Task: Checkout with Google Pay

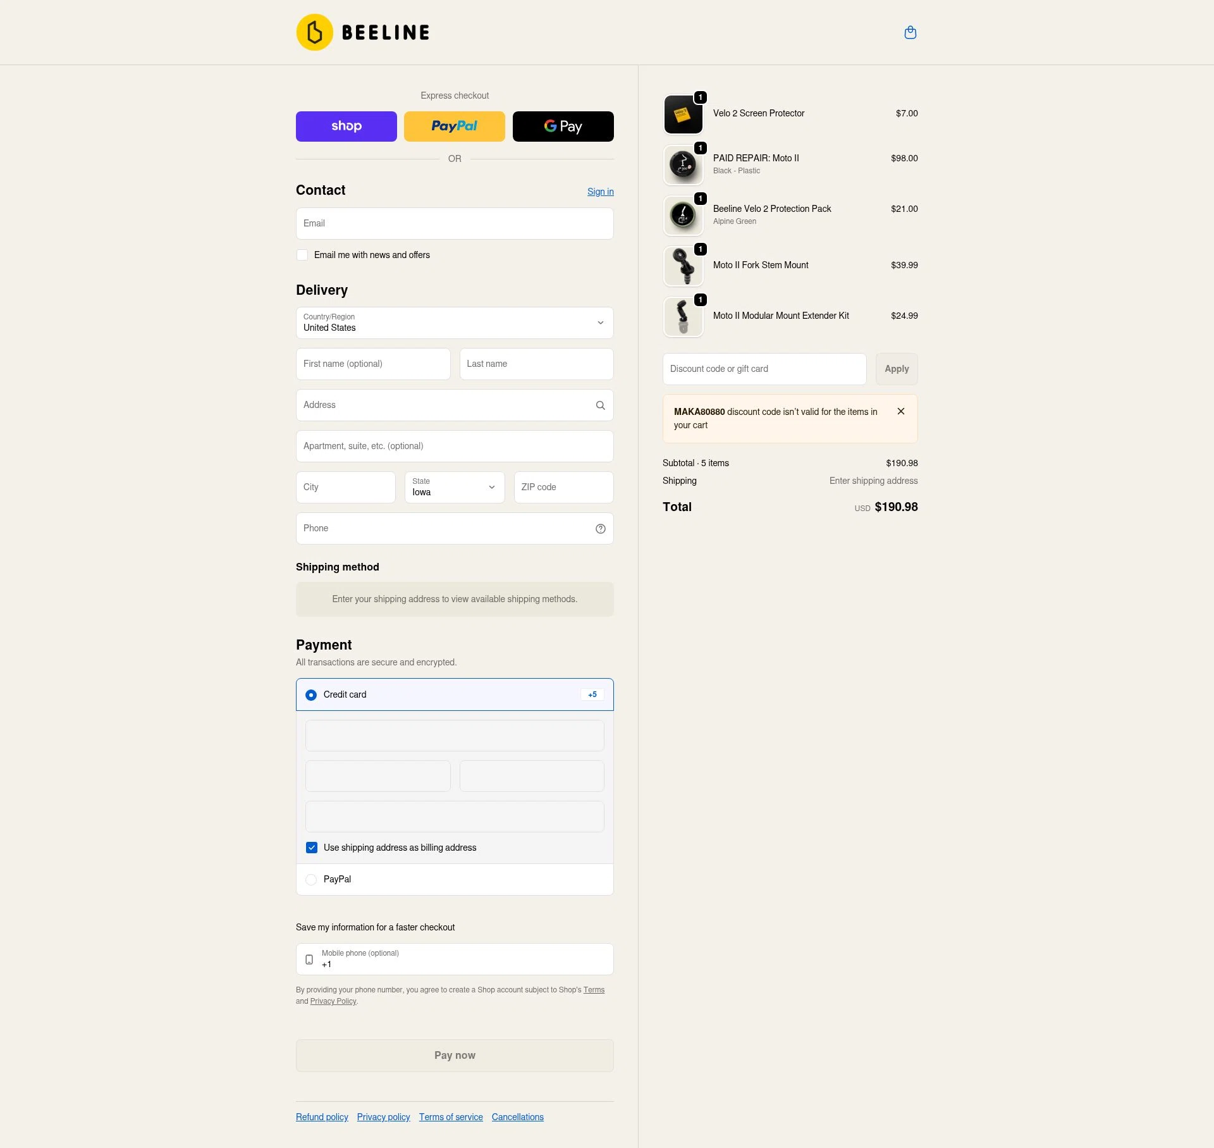Action: [562, 126]
